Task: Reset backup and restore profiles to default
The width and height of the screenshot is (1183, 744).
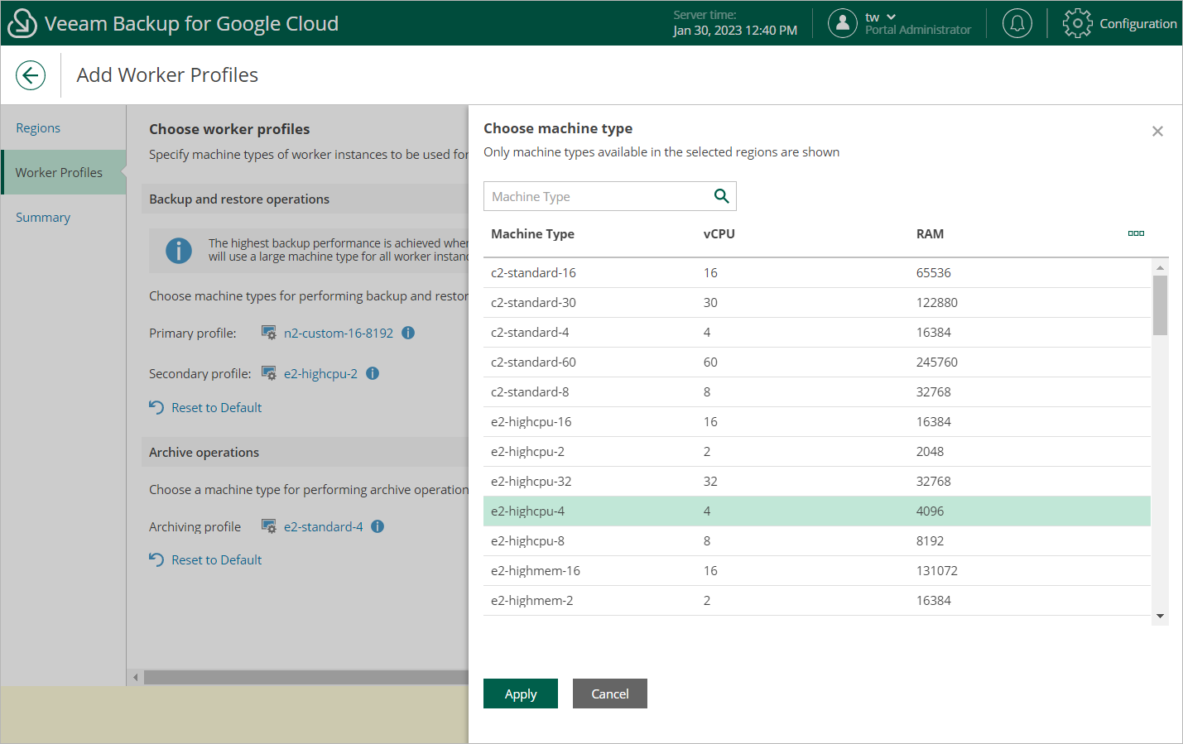Action: pos(205,407)
